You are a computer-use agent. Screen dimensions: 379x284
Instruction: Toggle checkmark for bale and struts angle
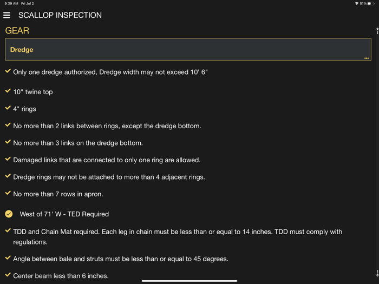[8, 258]
